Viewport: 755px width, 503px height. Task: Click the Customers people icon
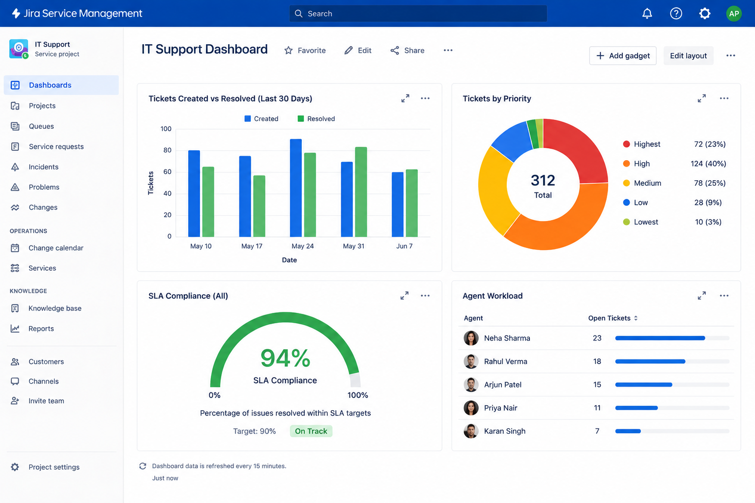pyautogui.click(x=15, y=362)
